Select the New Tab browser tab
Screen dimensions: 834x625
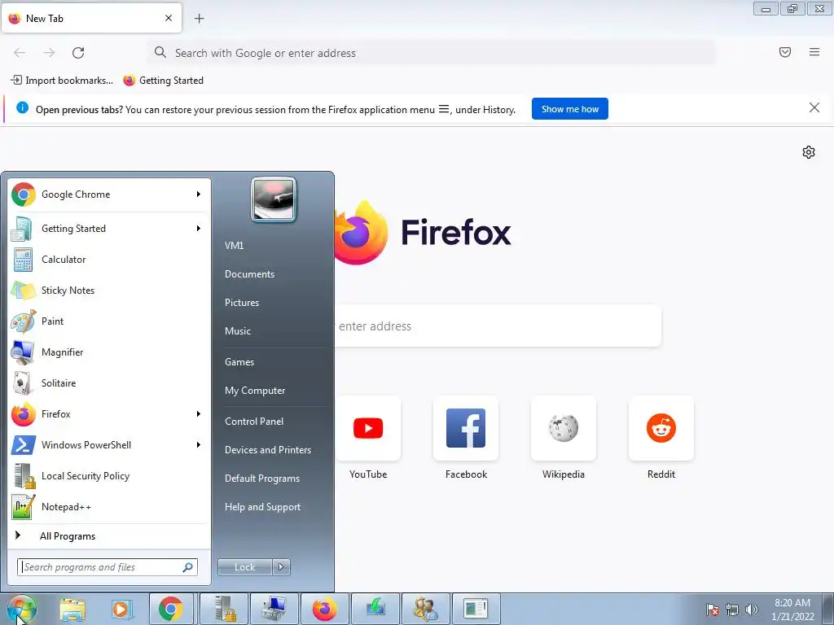[91, 18]
